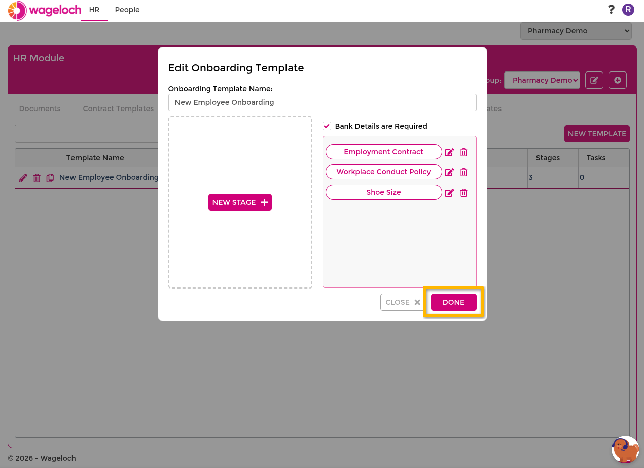Open the Pharmacy Demo location dropdown

pos(576,31)
